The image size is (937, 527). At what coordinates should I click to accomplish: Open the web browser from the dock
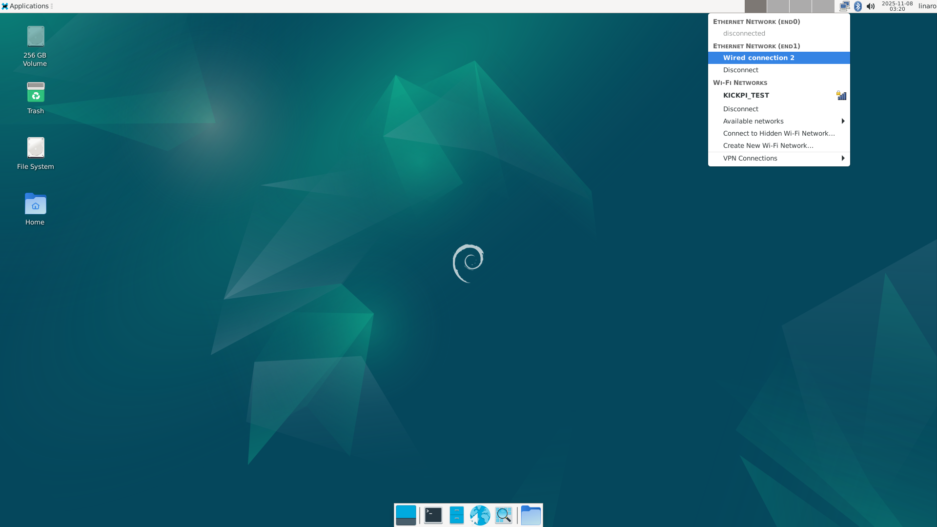tap(480, 515)
